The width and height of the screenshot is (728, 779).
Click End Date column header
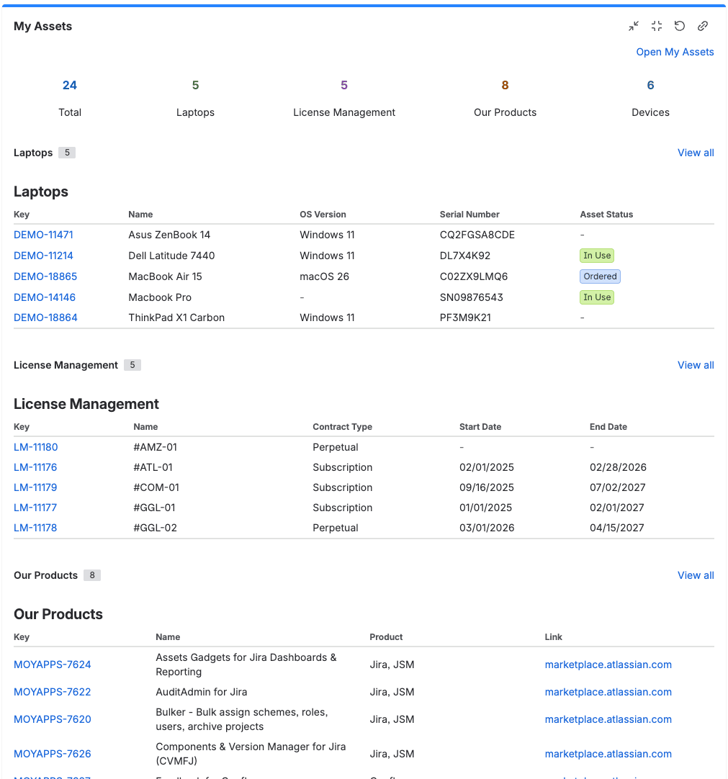tap(608, 427)
